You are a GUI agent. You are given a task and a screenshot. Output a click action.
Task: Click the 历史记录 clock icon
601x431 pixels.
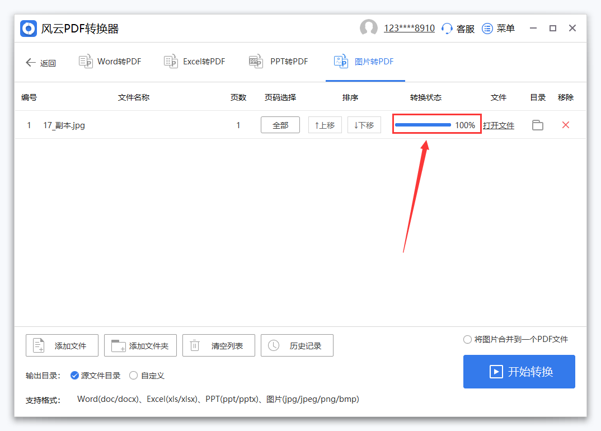point(274,345)
